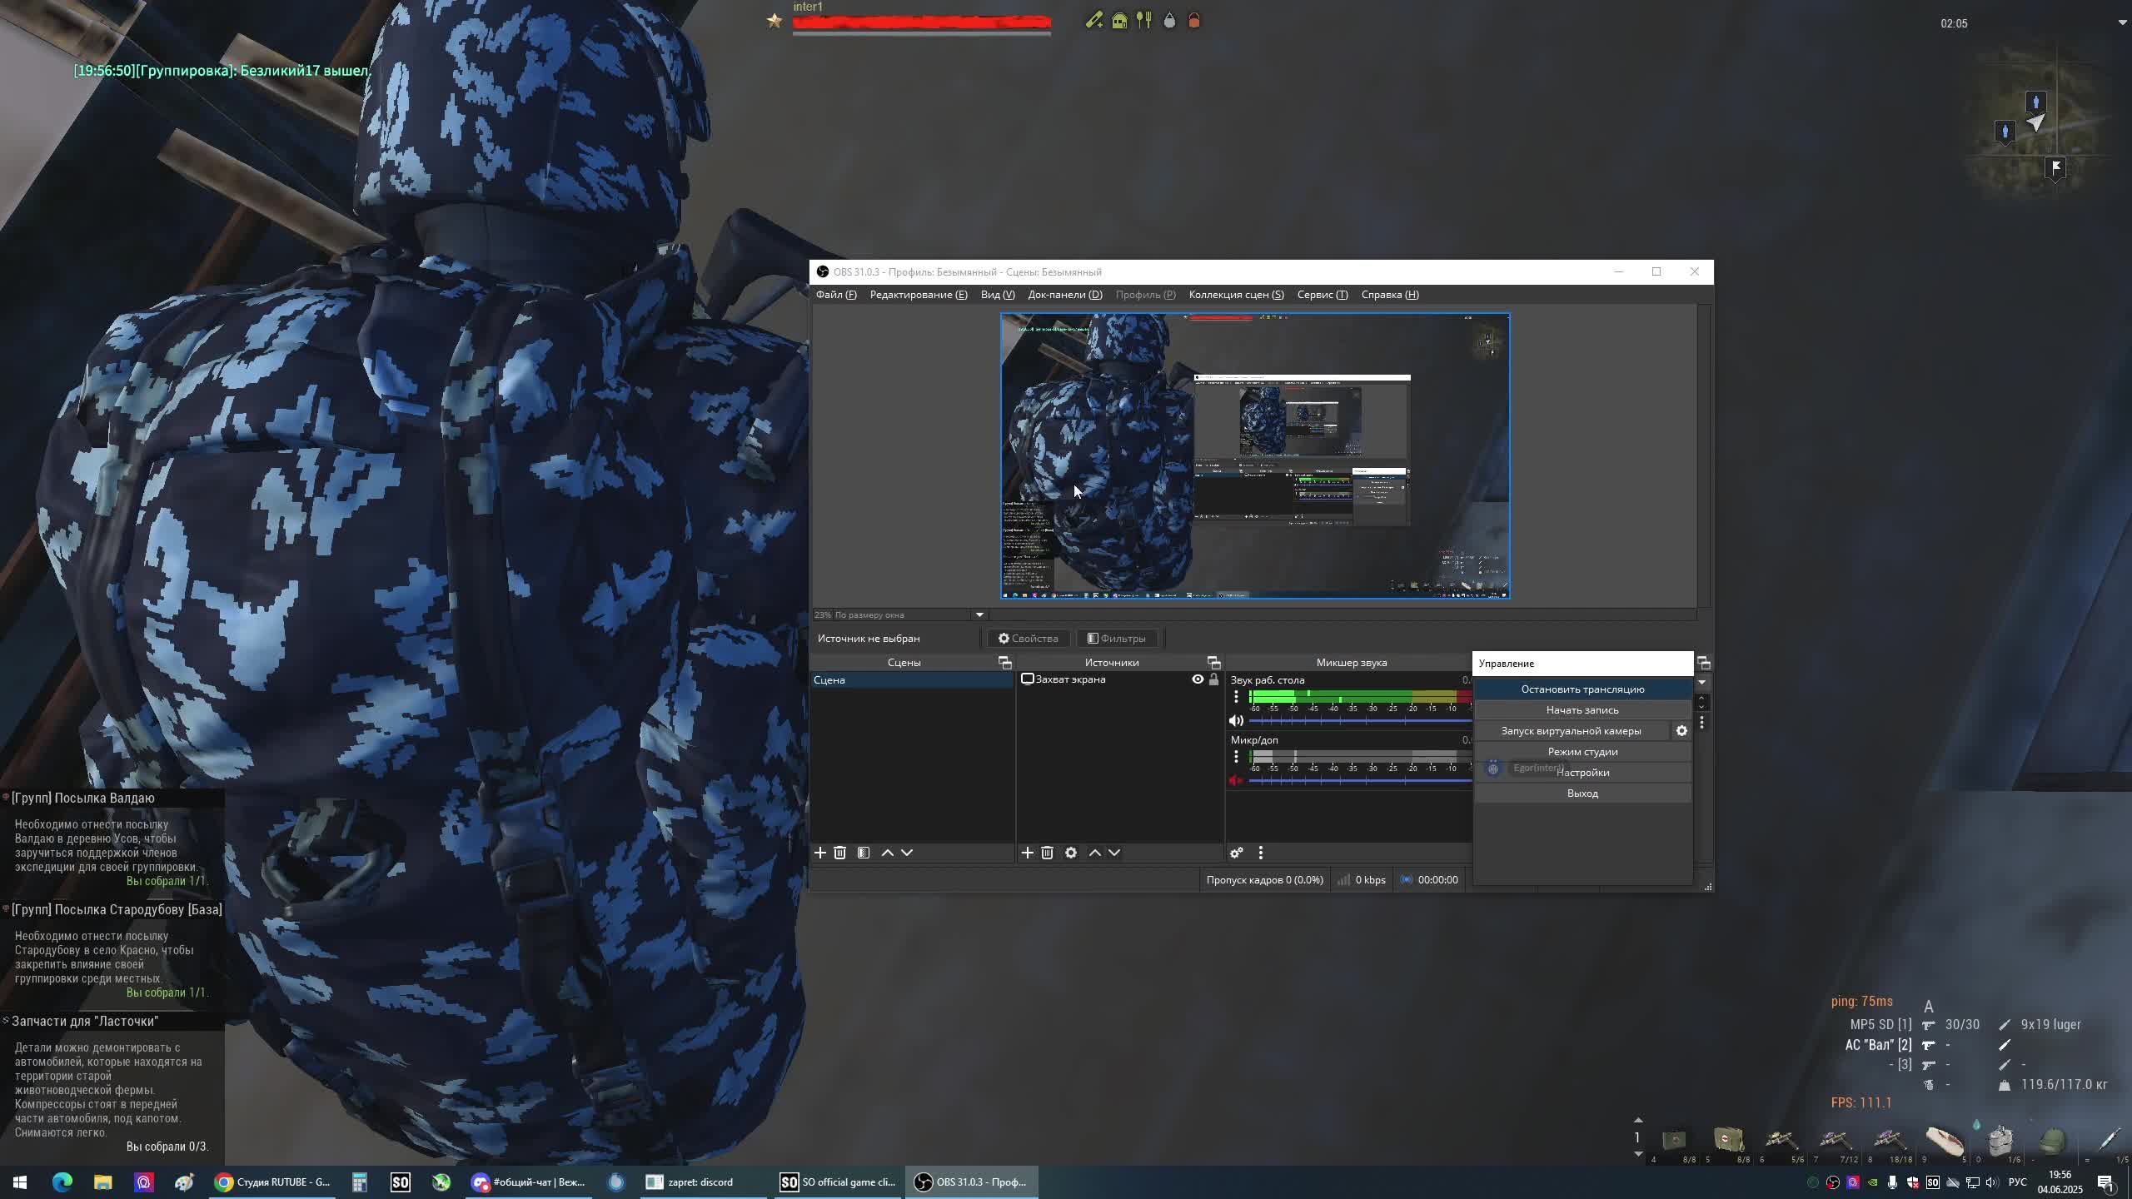Open the preview scaling dropdown arrow
Viewport: 2132px width, 1199px height.
[x=979, y=615]
